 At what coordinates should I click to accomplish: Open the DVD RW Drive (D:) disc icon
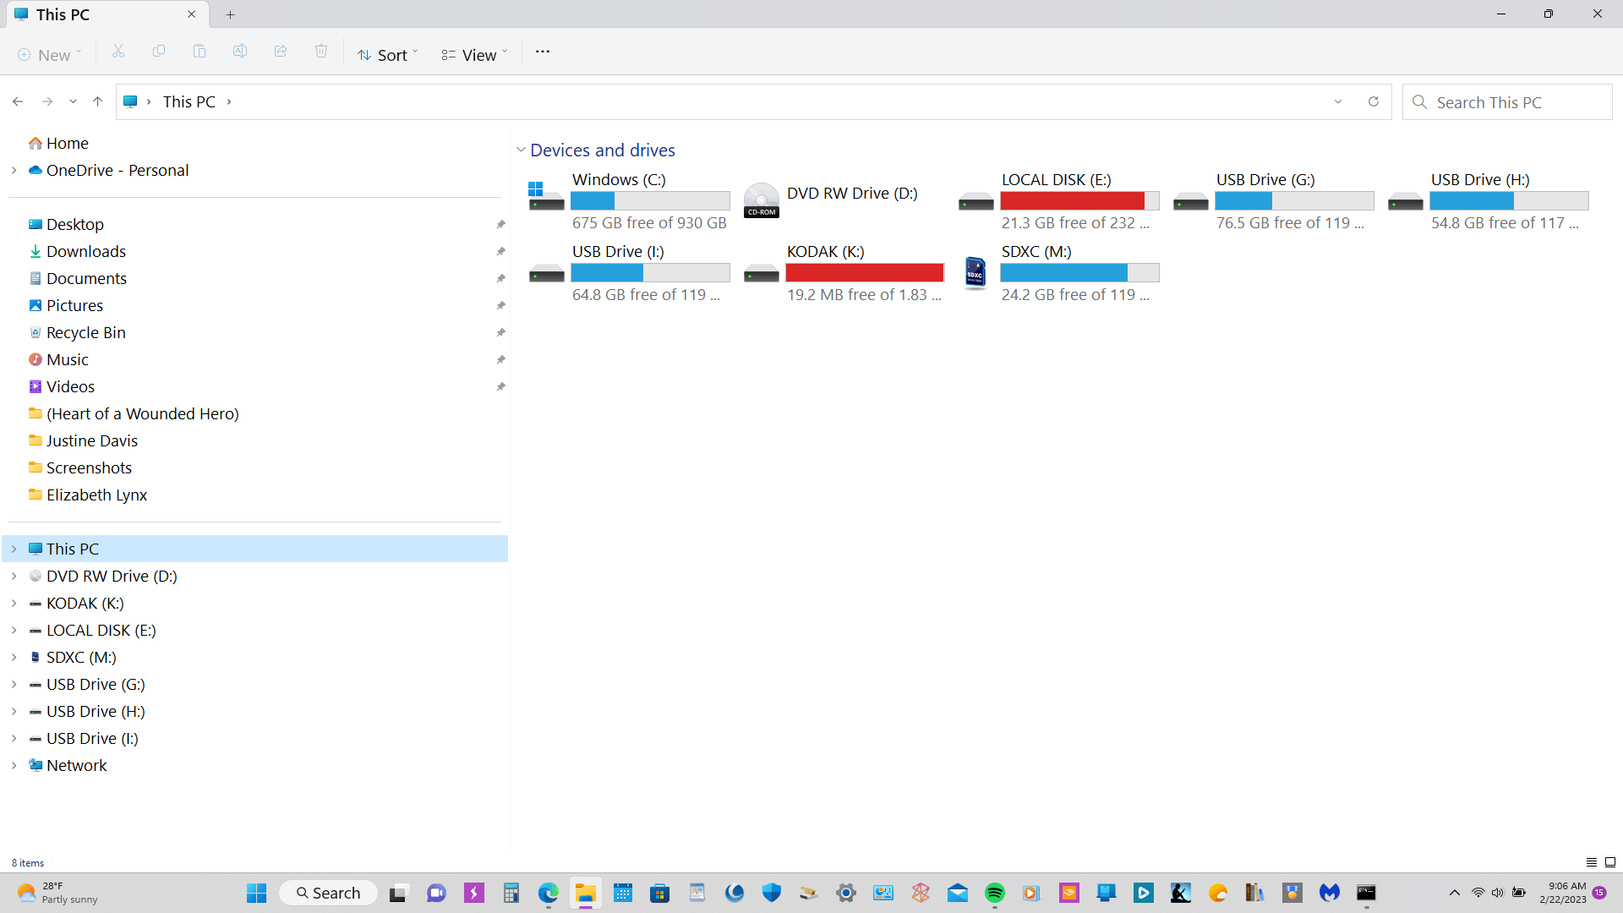[x=761, y=201]
